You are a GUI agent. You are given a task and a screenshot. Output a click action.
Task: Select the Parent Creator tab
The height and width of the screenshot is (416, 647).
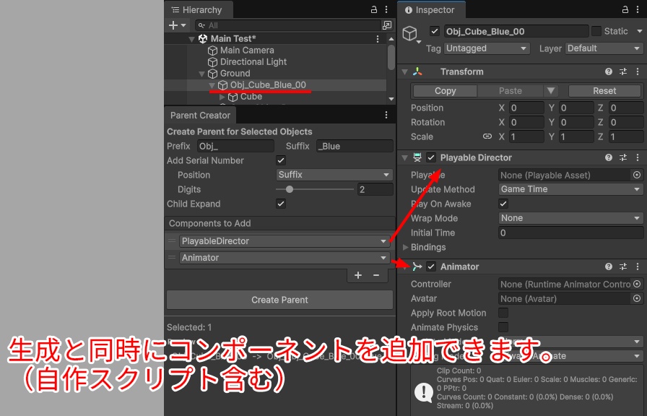point(200,115)
